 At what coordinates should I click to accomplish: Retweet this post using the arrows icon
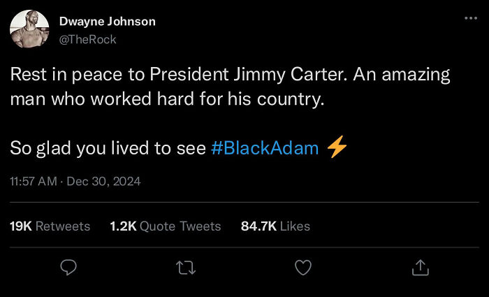[x=185, y=267]
